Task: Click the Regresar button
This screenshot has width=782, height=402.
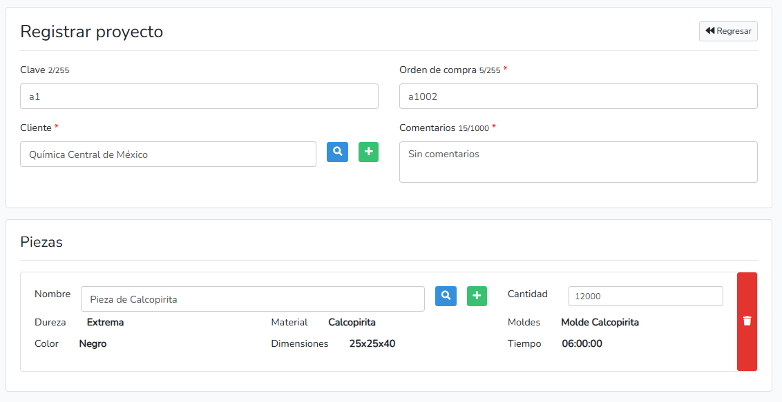Action: tap(728, 30)
